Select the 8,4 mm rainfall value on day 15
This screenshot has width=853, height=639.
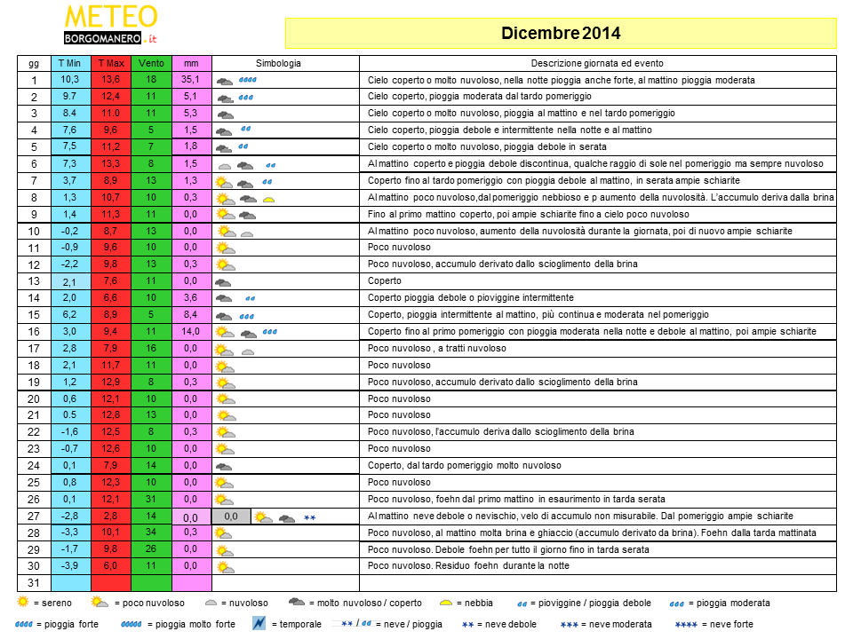190,314
